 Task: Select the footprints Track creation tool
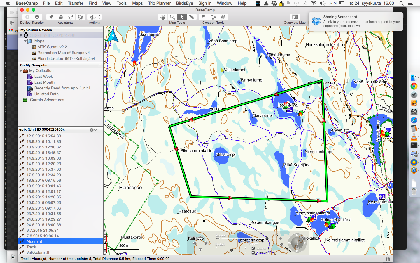[223, 17]
